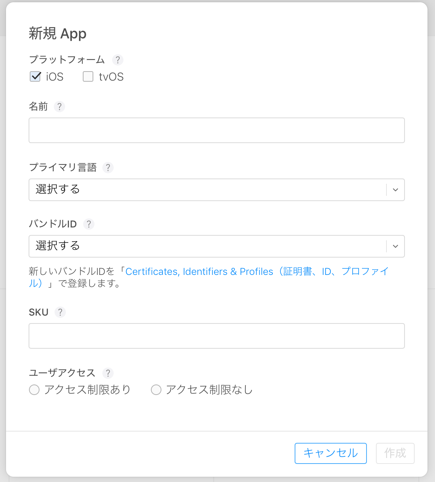
Task: Click inside the 名前 input field
Action: pos(217,130)
